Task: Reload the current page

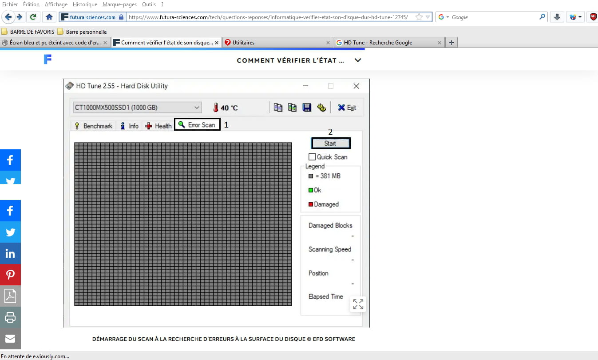Action: 33,17
